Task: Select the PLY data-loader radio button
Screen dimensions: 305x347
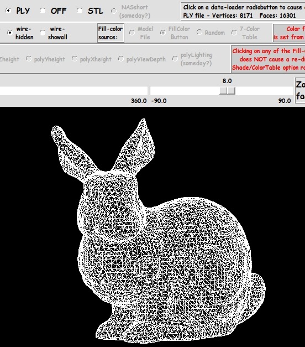Action: (8, 11)
